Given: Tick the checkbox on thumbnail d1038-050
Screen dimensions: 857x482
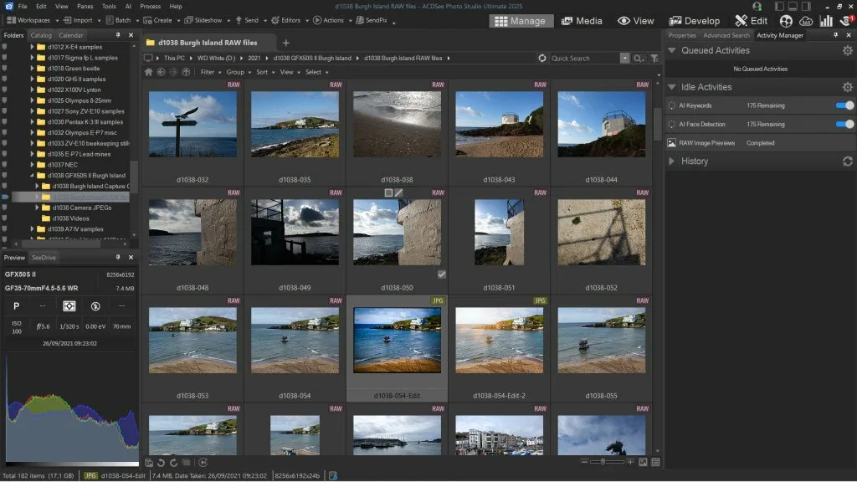Looking at the screenshot, I should [441, 274].
